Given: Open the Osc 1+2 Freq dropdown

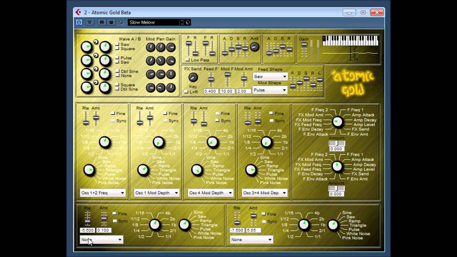Looking at the screenshot, I should click(x=102, y=193).
